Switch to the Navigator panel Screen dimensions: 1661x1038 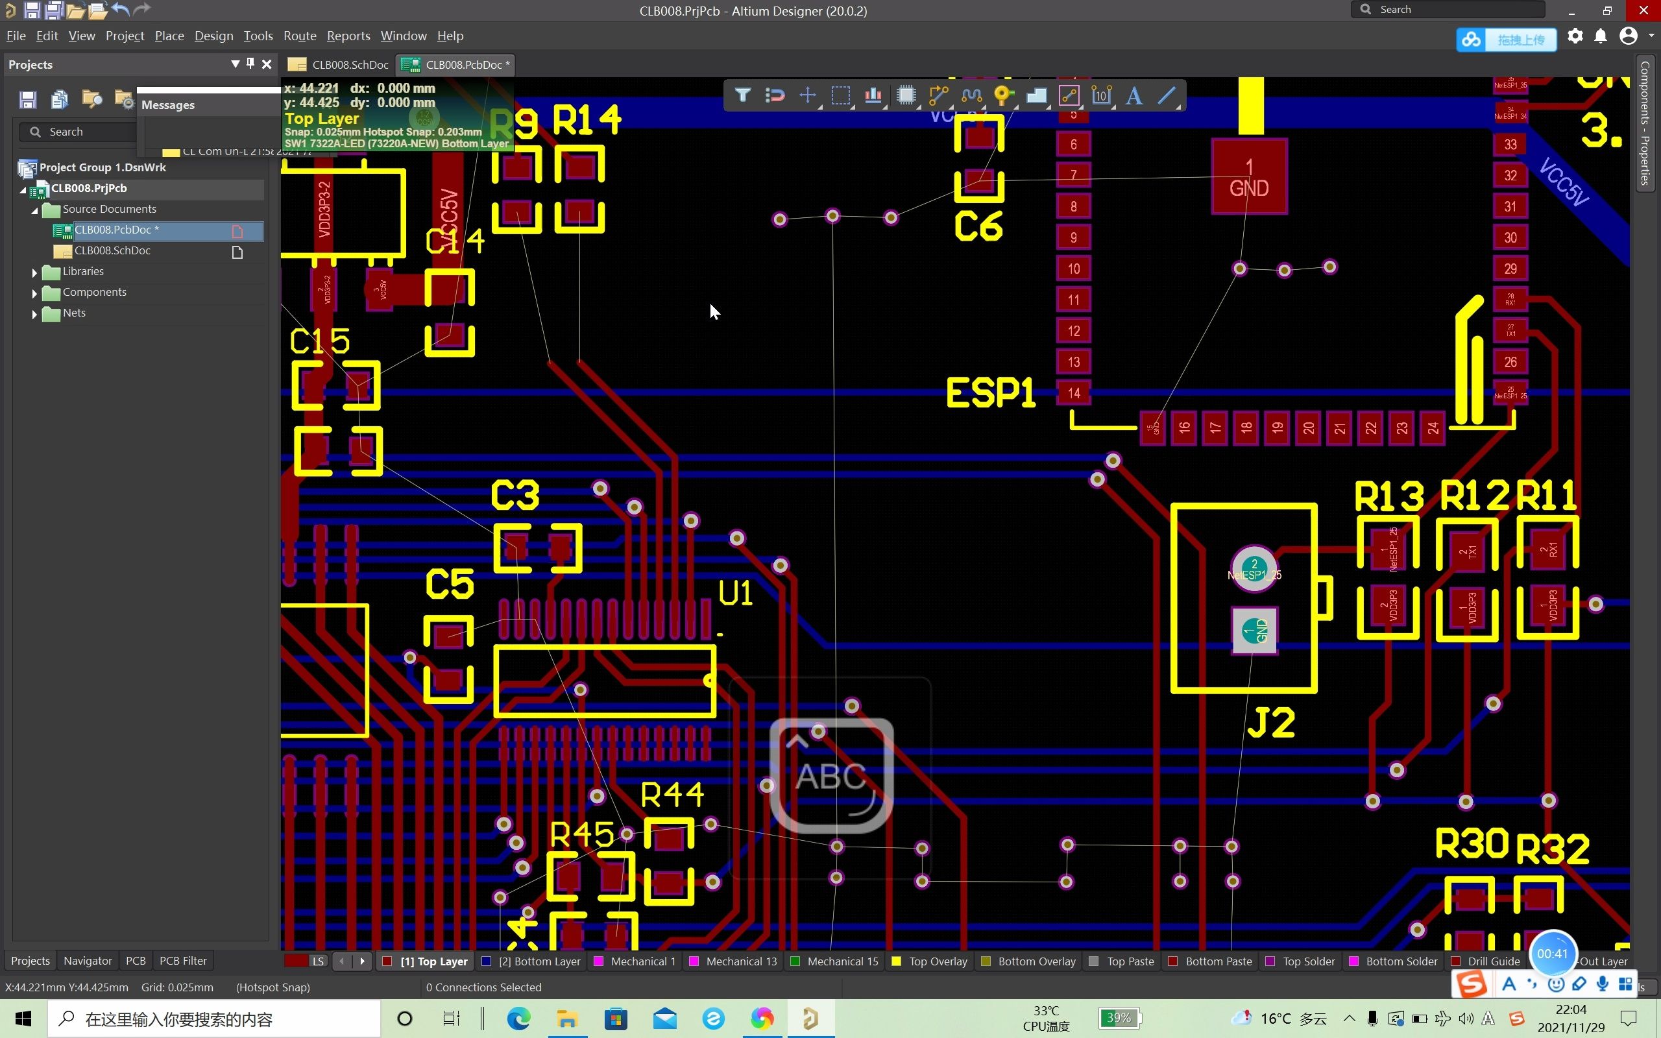(87, 960)
